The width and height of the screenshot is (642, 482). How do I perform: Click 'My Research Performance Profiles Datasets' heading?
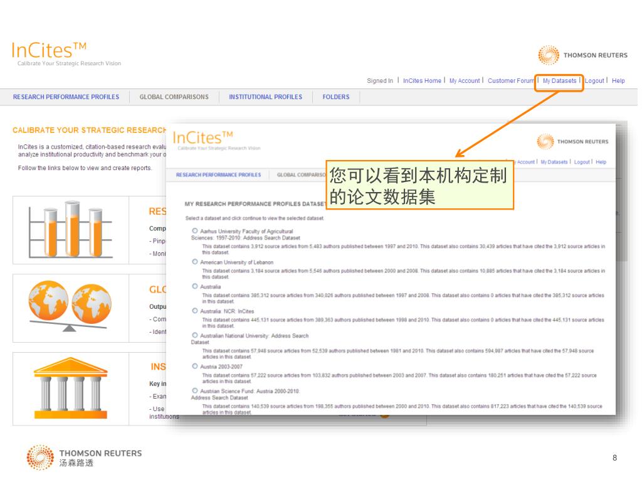[255, 204]
